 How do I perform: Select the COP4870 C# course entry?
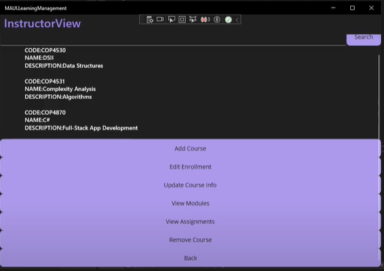[81, 120]
